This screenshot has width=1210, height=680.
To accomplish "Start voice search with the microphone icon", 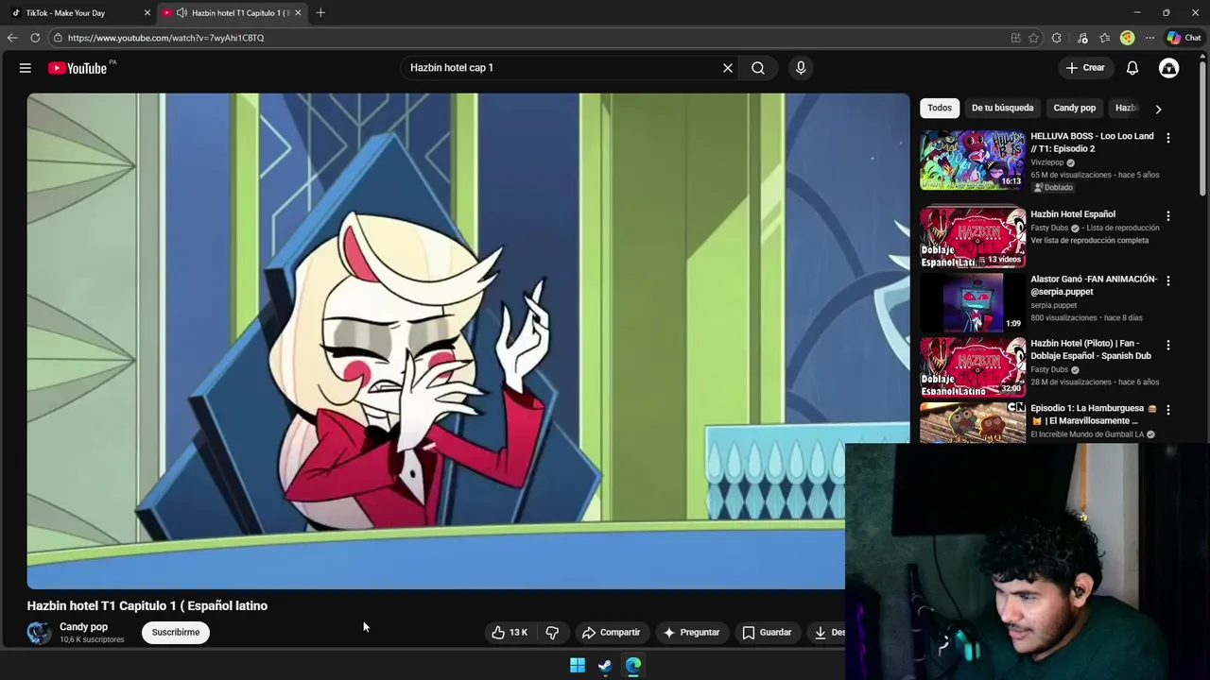I will [801, 68].
